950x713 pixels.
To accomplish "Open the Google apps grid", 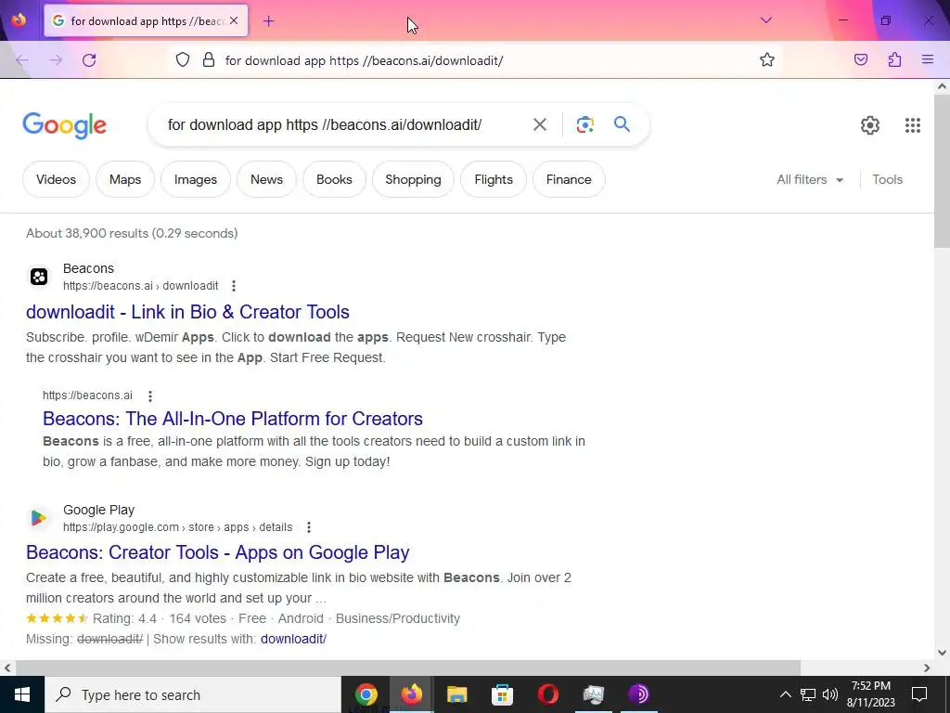I will 913,125.
